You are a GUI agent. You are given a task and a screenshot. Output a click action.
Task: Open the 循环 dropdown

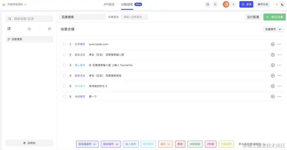[166, 144]
